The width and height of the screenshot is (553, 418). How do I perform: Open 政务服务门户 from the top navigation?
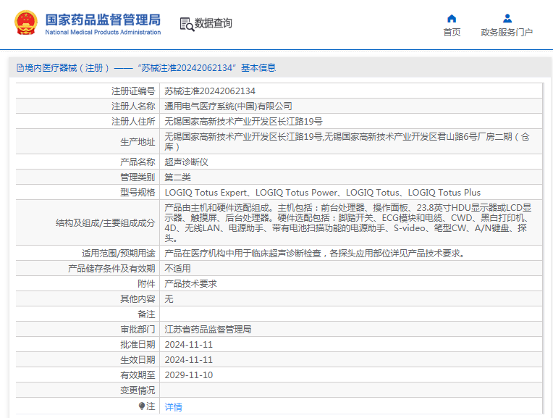[507, 33]
